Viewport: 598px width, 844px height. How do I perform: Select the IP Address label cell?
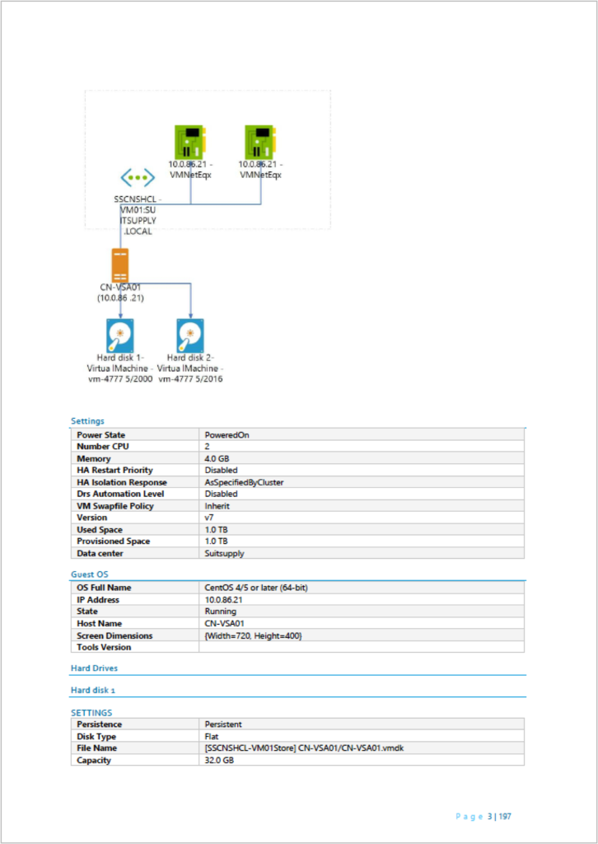135,600
